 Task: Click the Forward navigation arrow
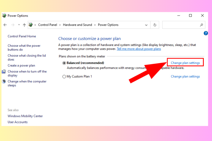pos(13,25)
